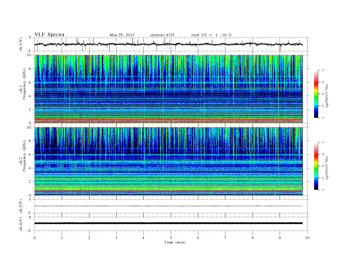The height and width of the screenshot is (267, 346).
Task: Click the 'ch.3(V)' axis label
Action: [21, 206]
